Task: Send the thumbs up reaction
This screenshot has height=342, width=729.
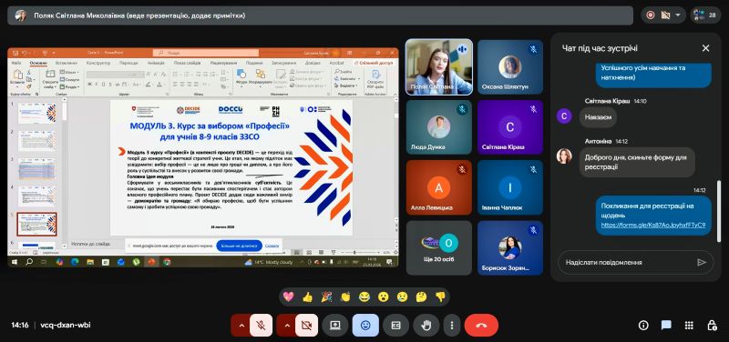Action: (x=307, y=297)
